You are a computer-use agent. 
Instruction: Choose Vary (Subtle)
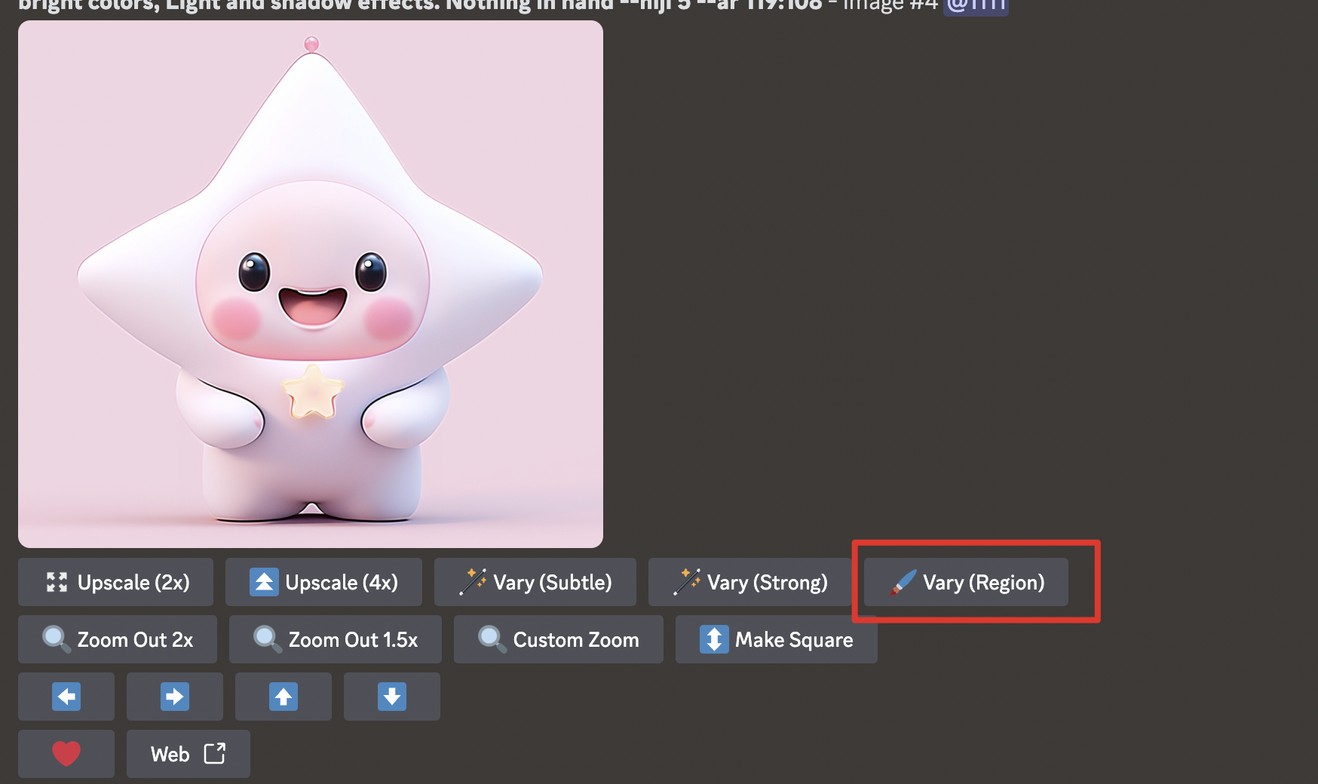point(535,582)
